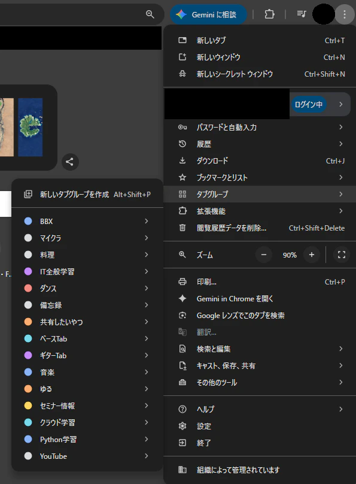Open the extensions puzzle icon in toolbar
Screen dimensions: 356x484
(x=269, y=14)
